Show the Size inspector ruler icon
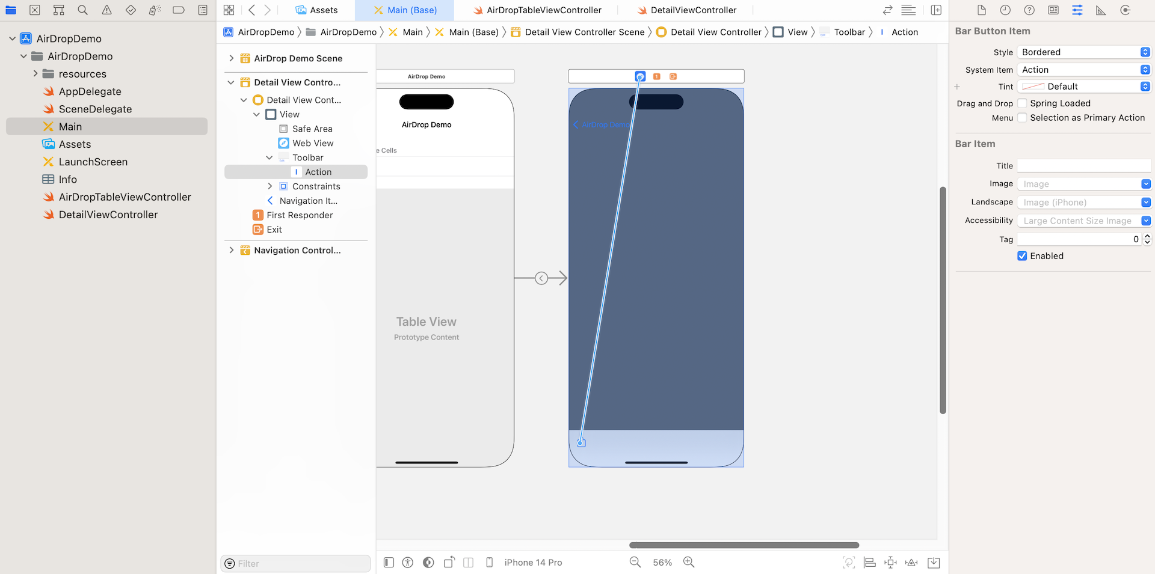This screenshot has height=574, width=1155. pyautogui.click(x=1101, y=10)
